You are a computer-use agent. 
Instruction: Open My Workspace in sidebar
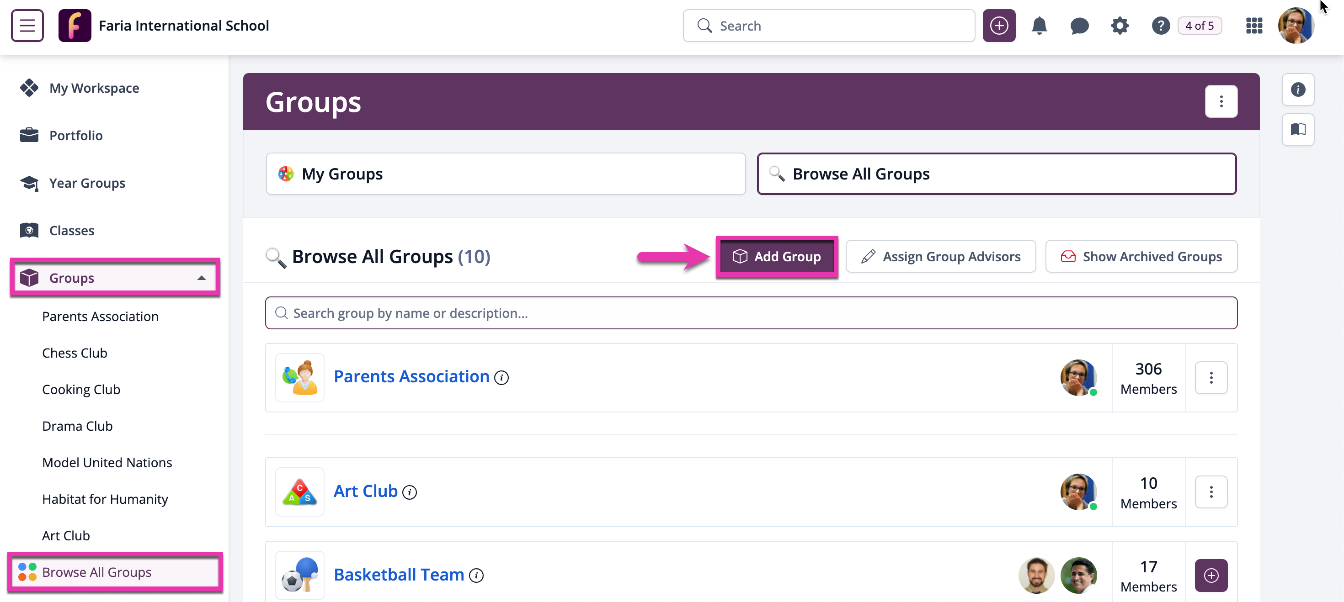(94, 88)
